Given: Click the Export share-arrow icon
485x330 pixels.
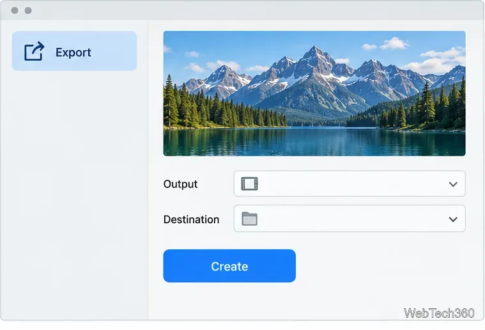Looking at the screenshot, I should pos(34,51).
